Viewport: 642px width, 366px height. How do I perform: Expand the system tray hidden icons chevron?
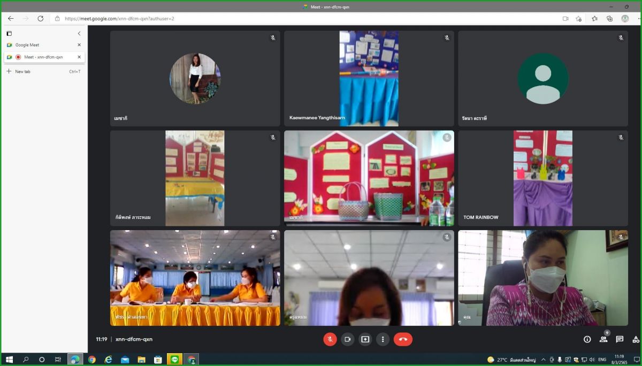click(x=544, y=360)
